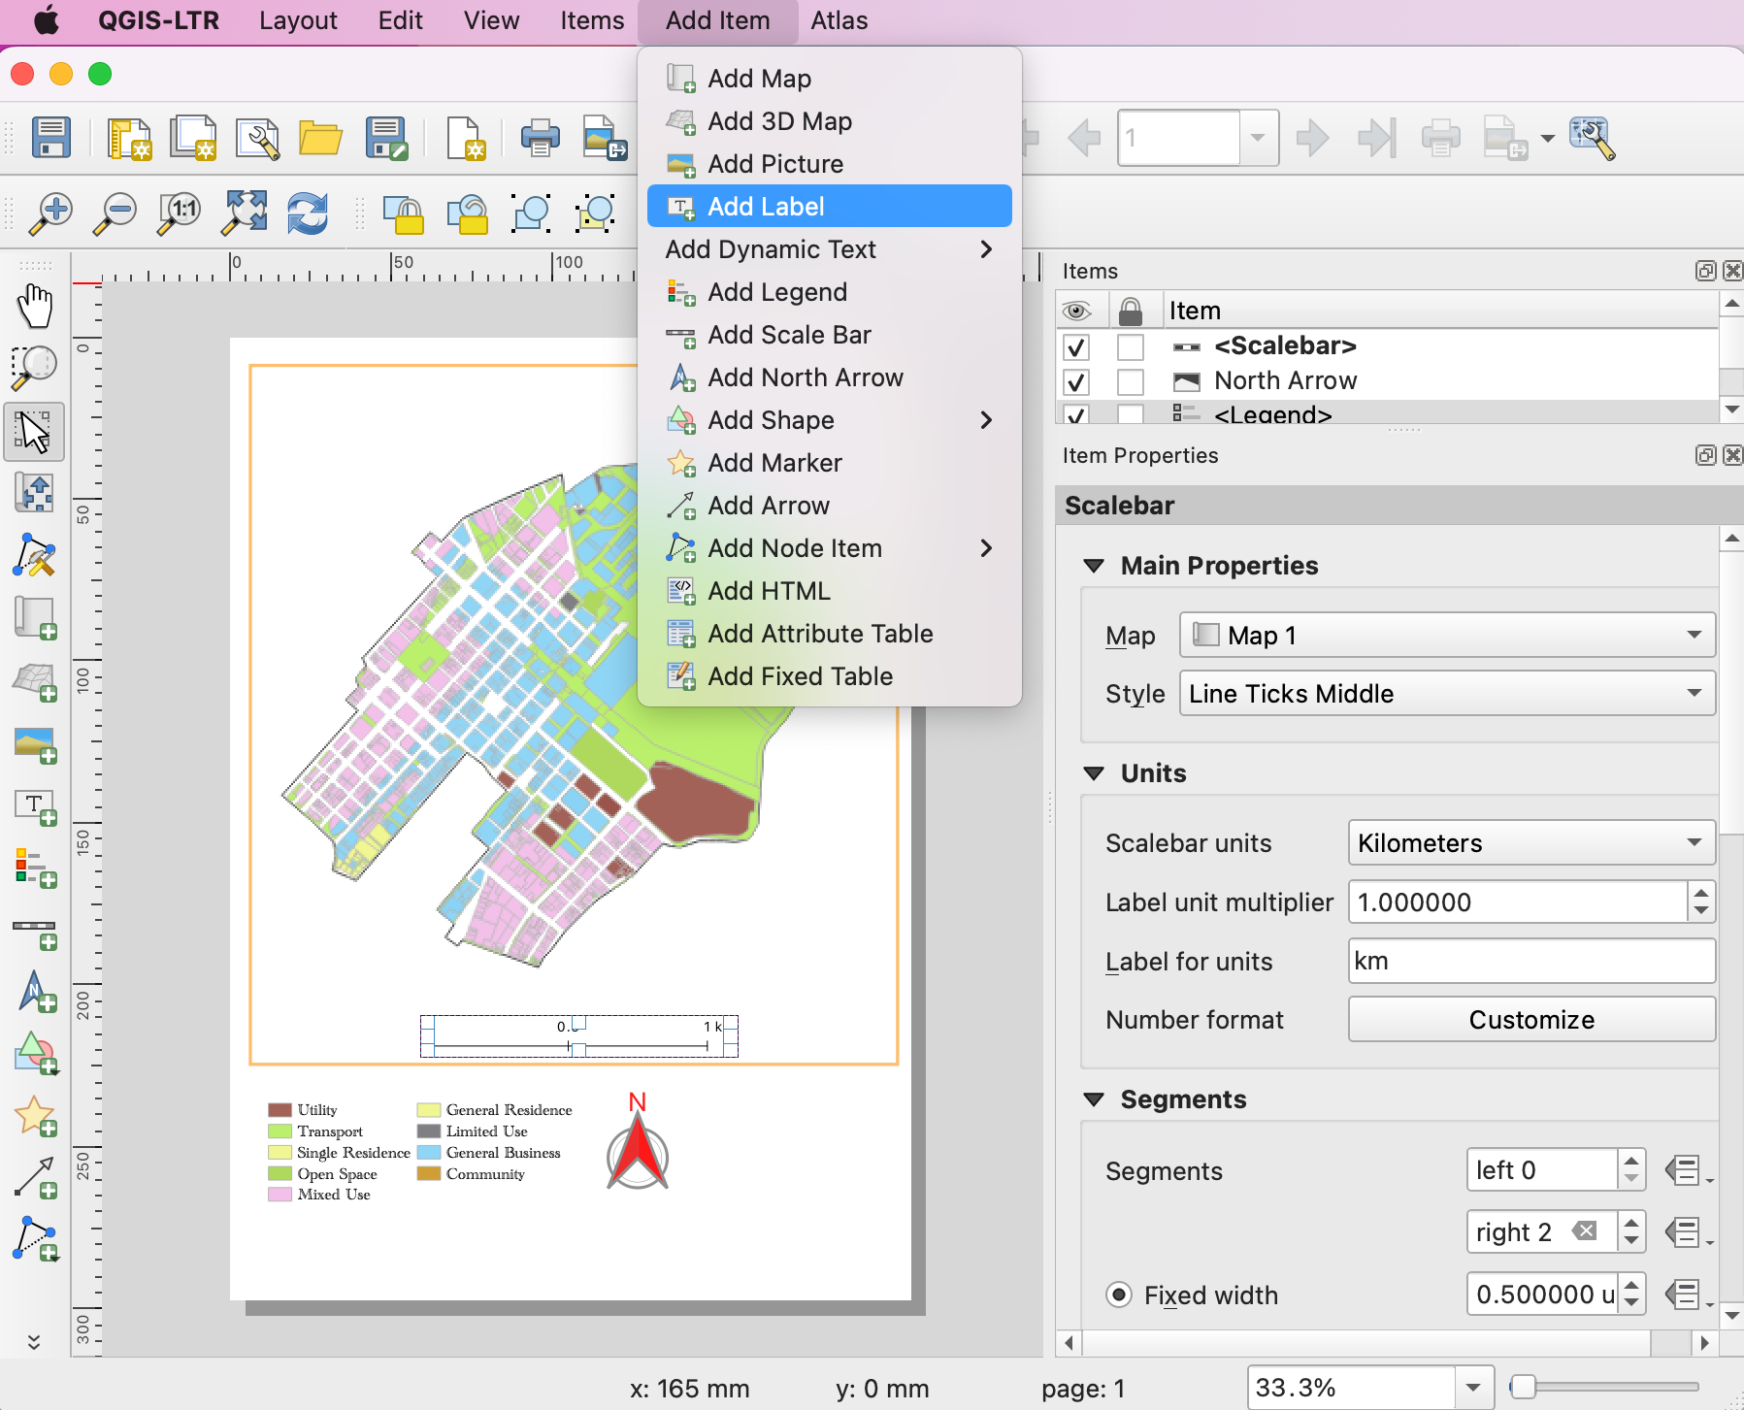Select the Add Marker star tool
This screenshot has width=1744, height=1410.
click(x=35, y=1116)
